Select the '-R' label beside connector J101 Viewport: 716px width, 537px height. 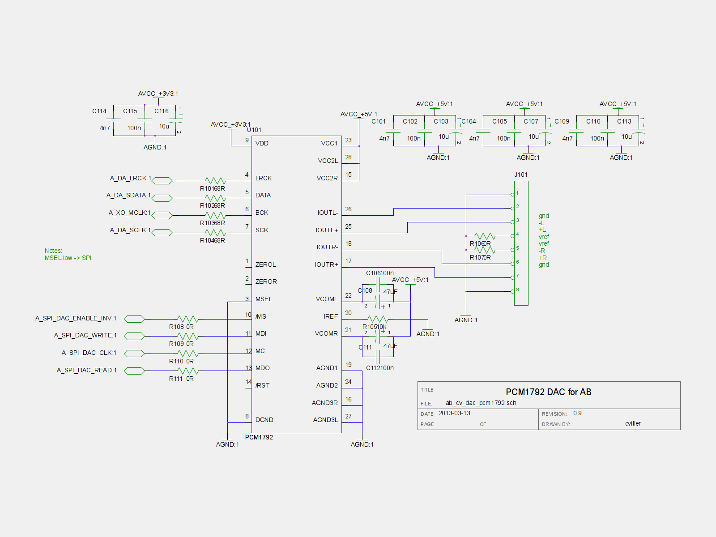click(x=541, y=251)
